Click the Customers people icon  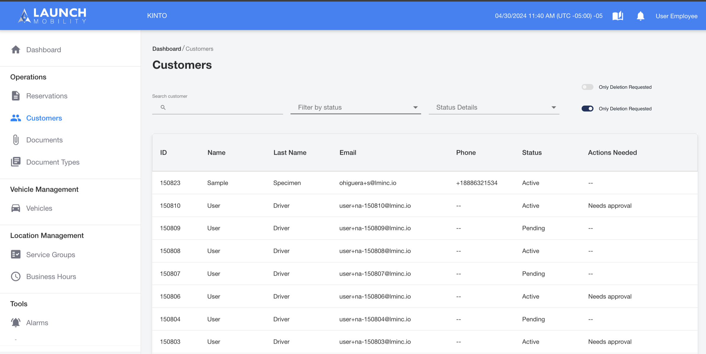(16, 118)
